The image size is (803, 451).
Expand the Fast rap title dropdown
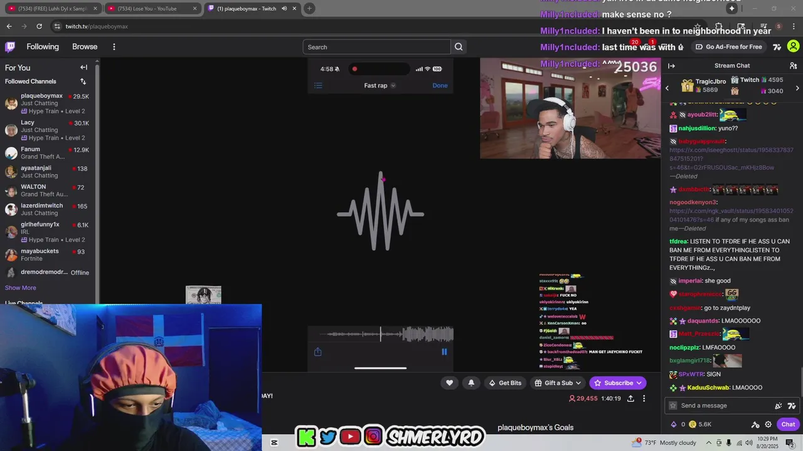[x=393, y=86]
